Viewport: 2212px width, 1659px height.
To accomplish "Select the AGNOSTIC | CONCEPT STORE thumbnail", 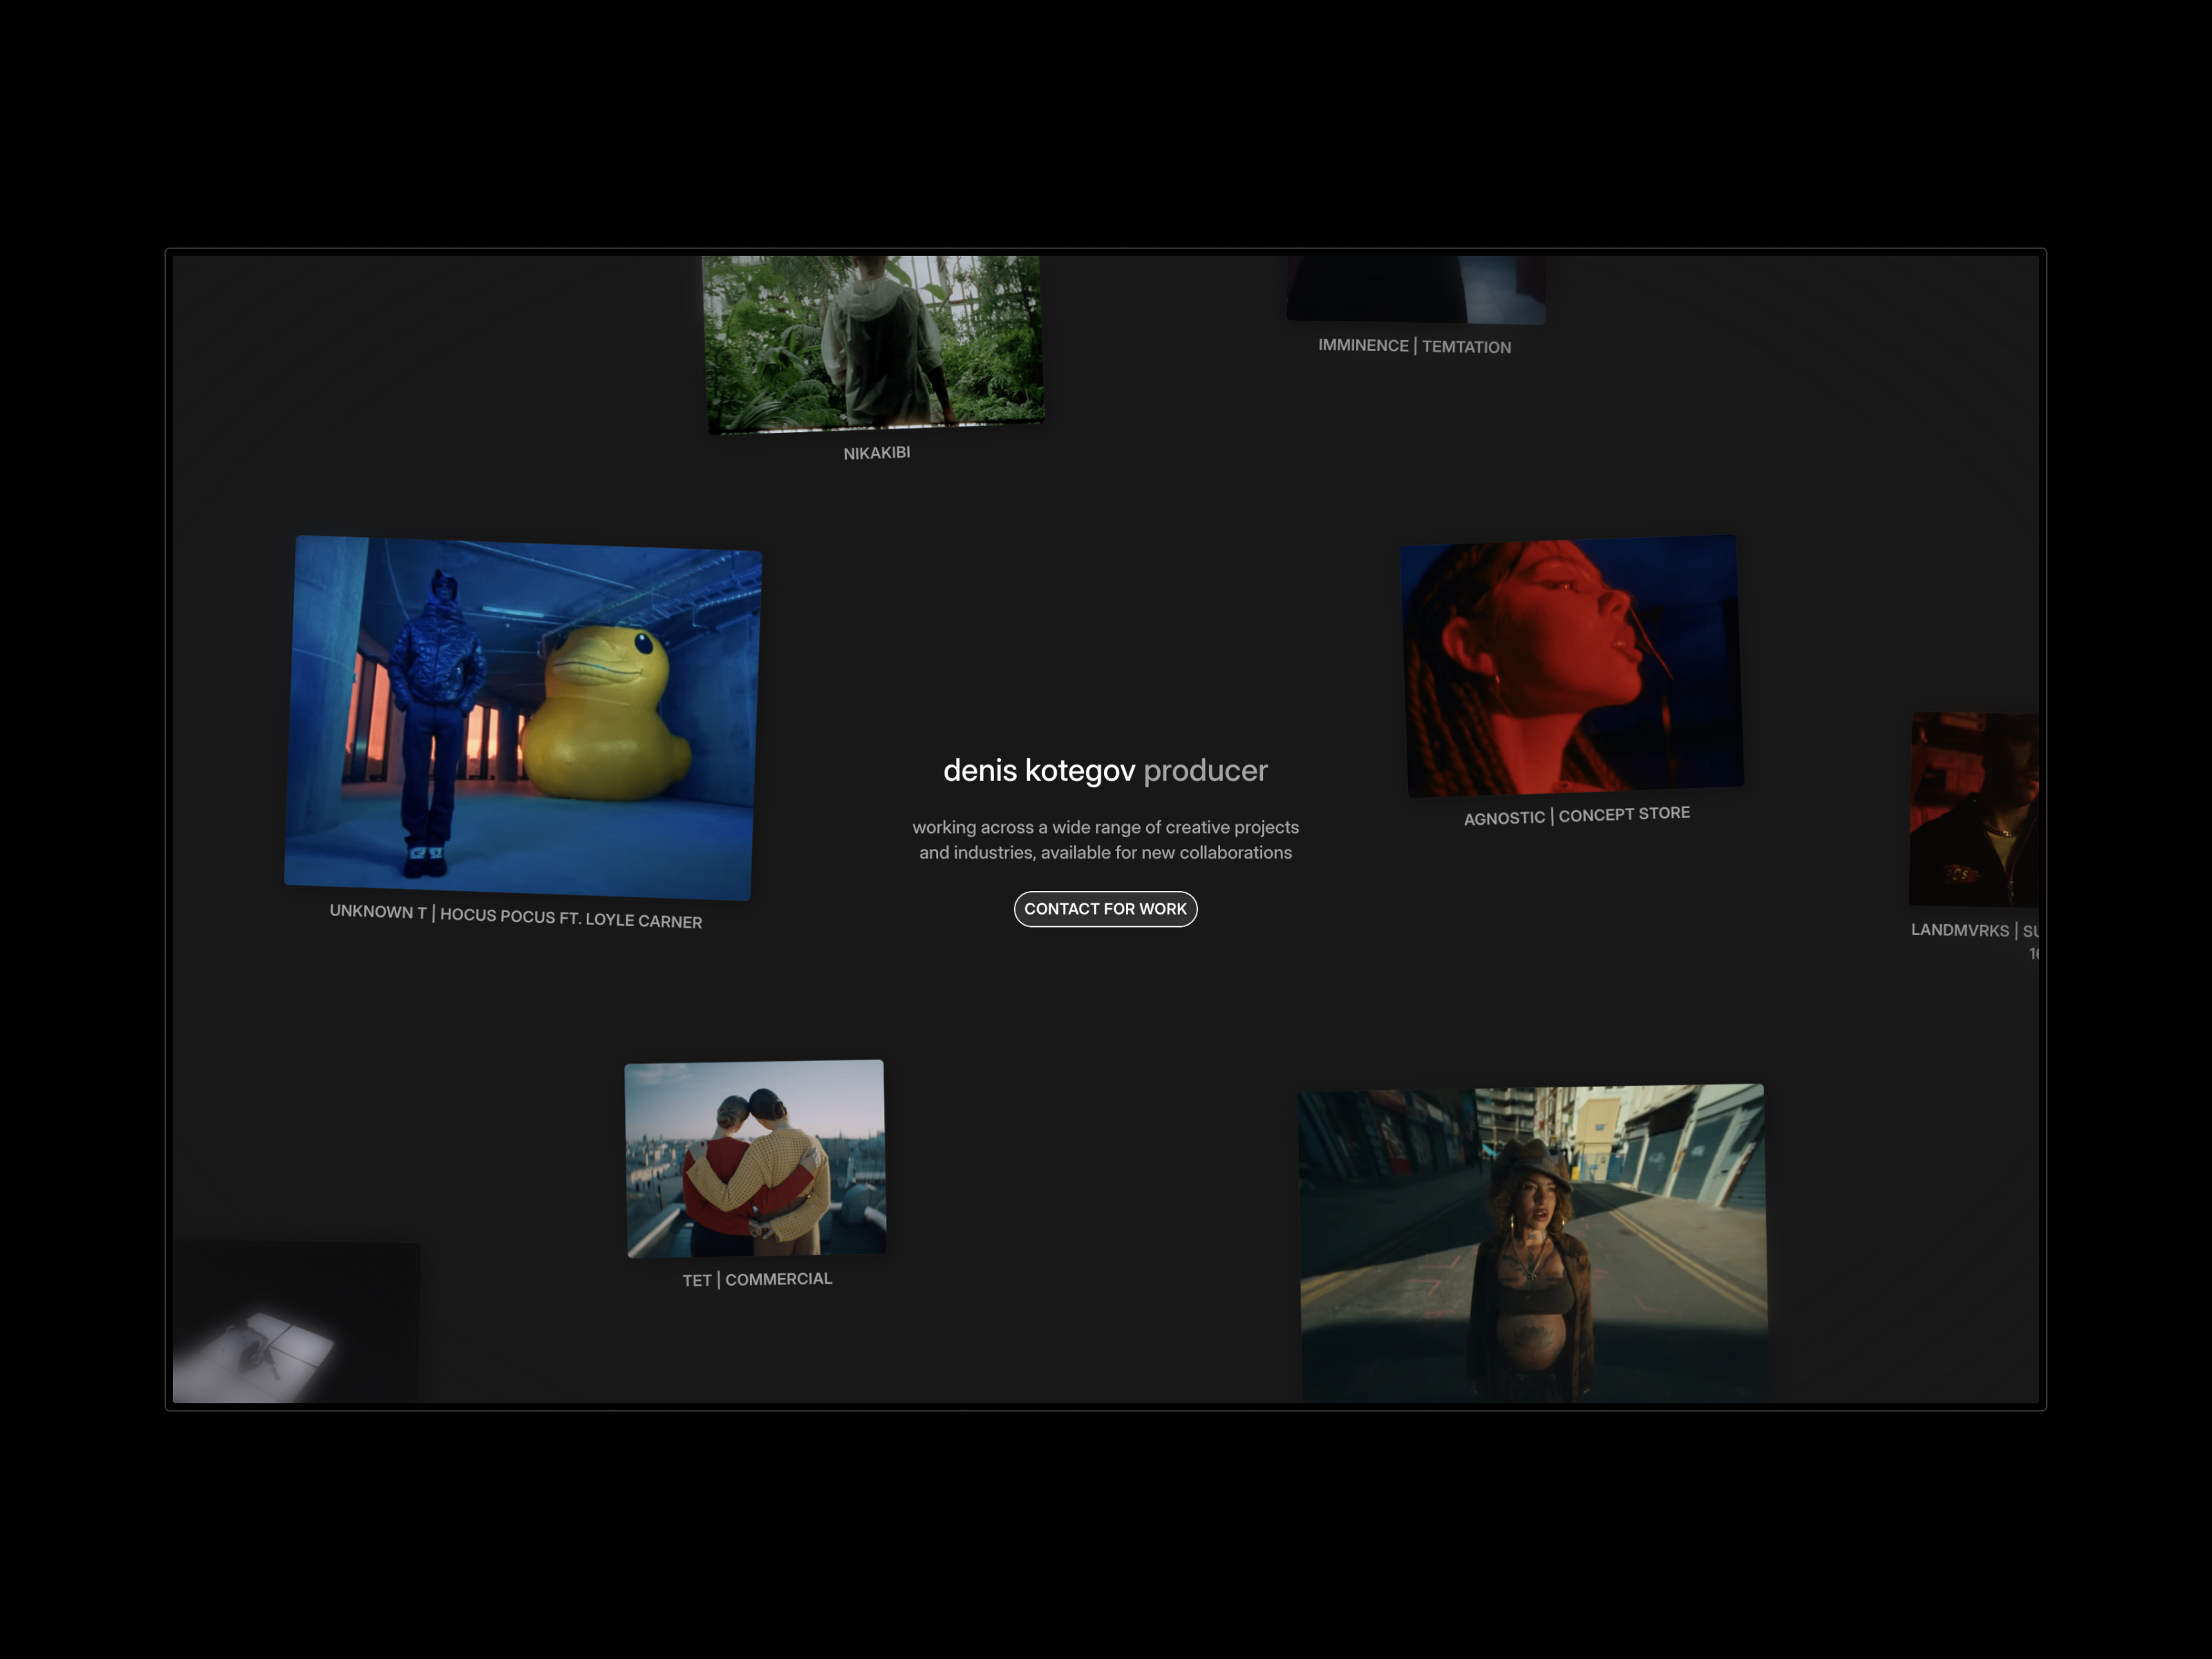I will (1570, 665).
